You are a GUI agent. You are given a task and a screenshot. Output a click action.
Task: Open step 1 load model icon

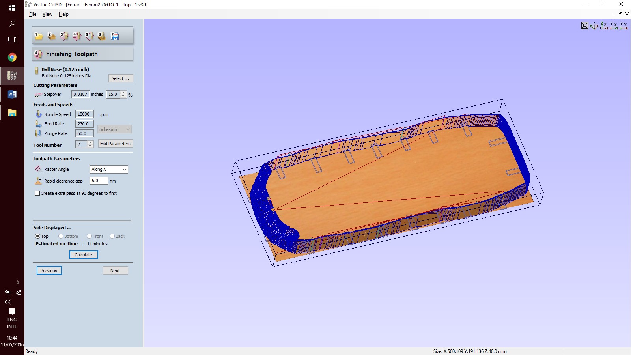point(39,36)
